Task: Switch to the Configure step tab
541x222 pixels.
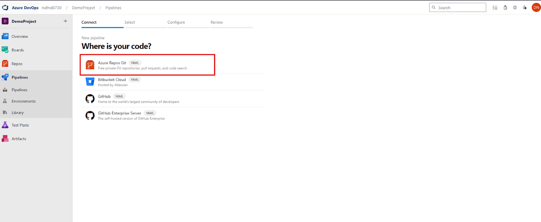Action: pos(189,23)
